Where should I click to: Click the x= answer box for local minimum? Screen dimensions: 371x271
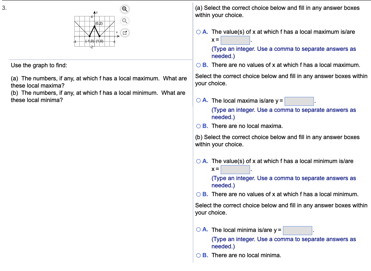(235, 169)
